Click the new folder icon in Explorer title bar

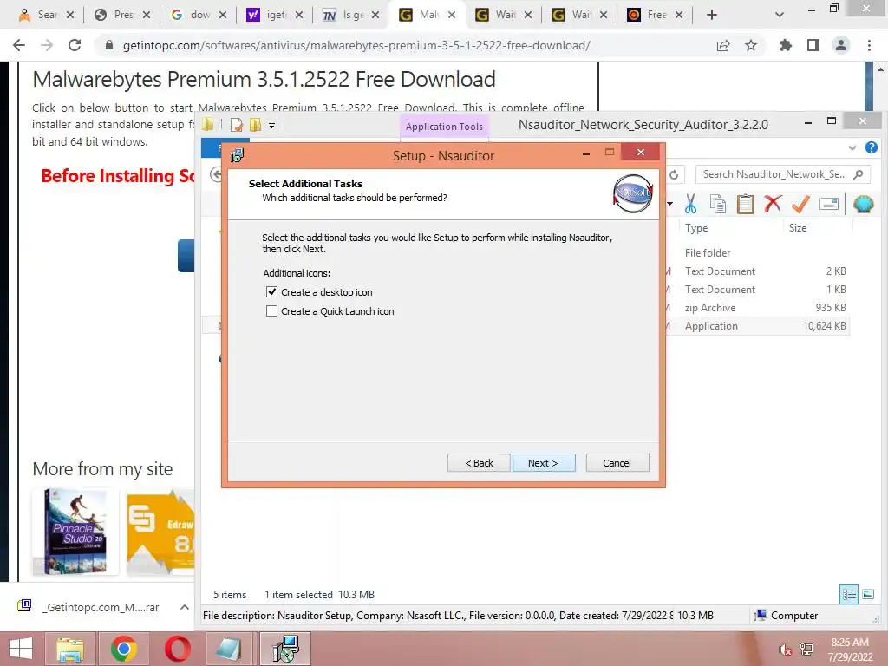click(256, 125)
